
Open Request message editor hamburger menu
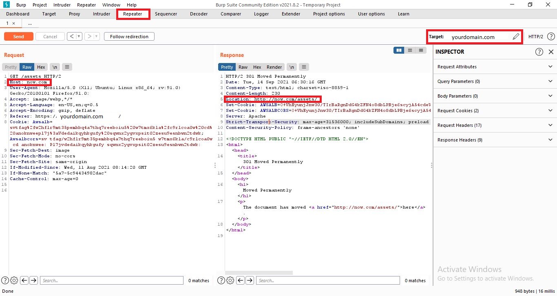coord(67,67)
